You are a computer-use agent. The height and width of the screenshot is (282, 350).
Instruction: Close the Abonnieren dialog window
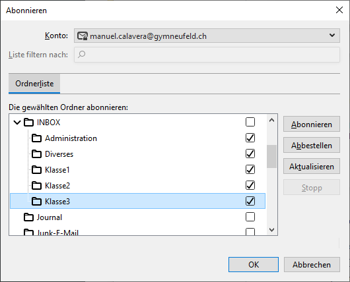tap(339, 10)
